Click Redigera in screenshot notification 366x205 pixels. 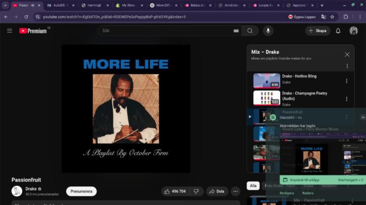287,193
